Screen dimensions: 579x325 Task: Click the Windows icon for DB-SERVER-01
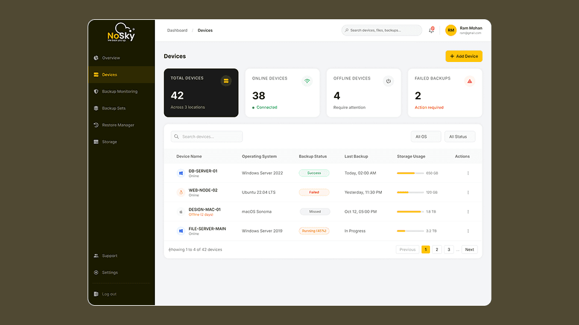[x=180, y=173]
